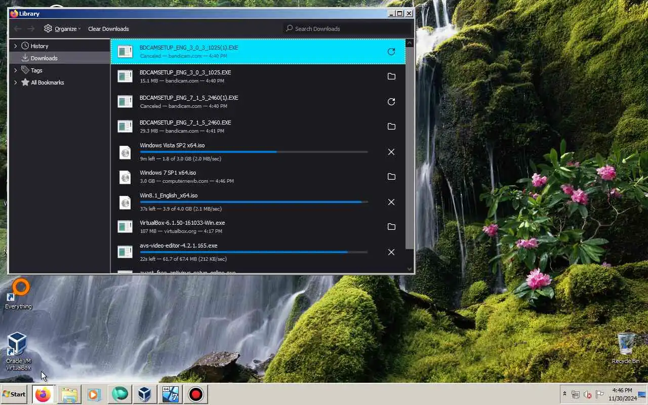648x405 pixels.
Task: Click the network icon in the system tray
Action: [576, 394]
